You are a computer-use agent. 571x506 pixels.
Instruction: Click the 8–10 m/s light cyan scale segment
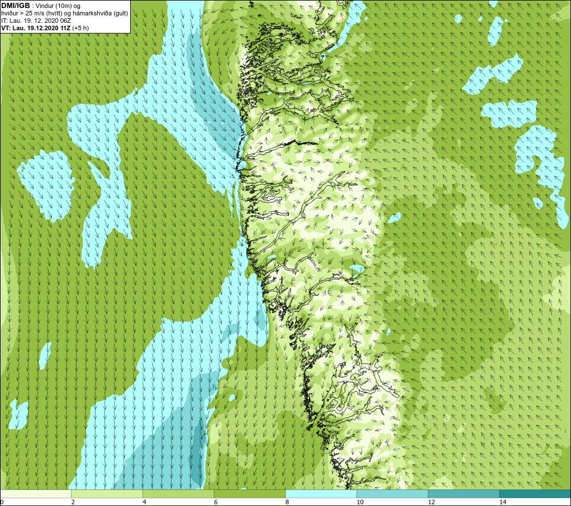321,493
